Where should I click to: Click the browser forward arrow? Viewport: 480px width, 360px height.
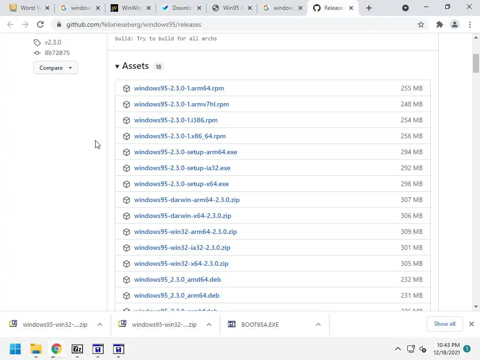25,24
